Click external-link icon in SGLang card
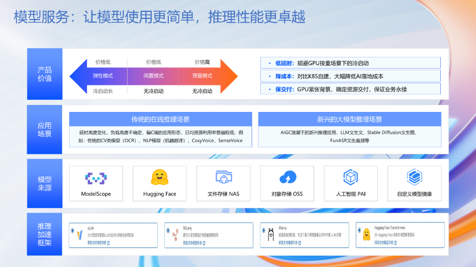476x267 pixels. coord(204,243)
